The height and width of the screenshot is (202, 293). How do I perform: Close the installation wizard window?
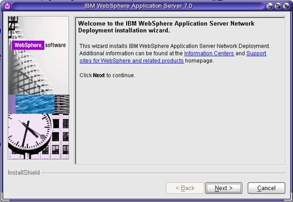[286, 6]
